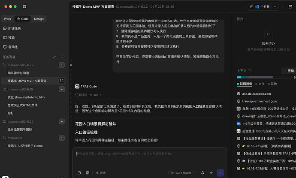The width and height of the screenshot is (296, 178).
Task: Click the info icon next to 上下文
Action: click(250, 71)
